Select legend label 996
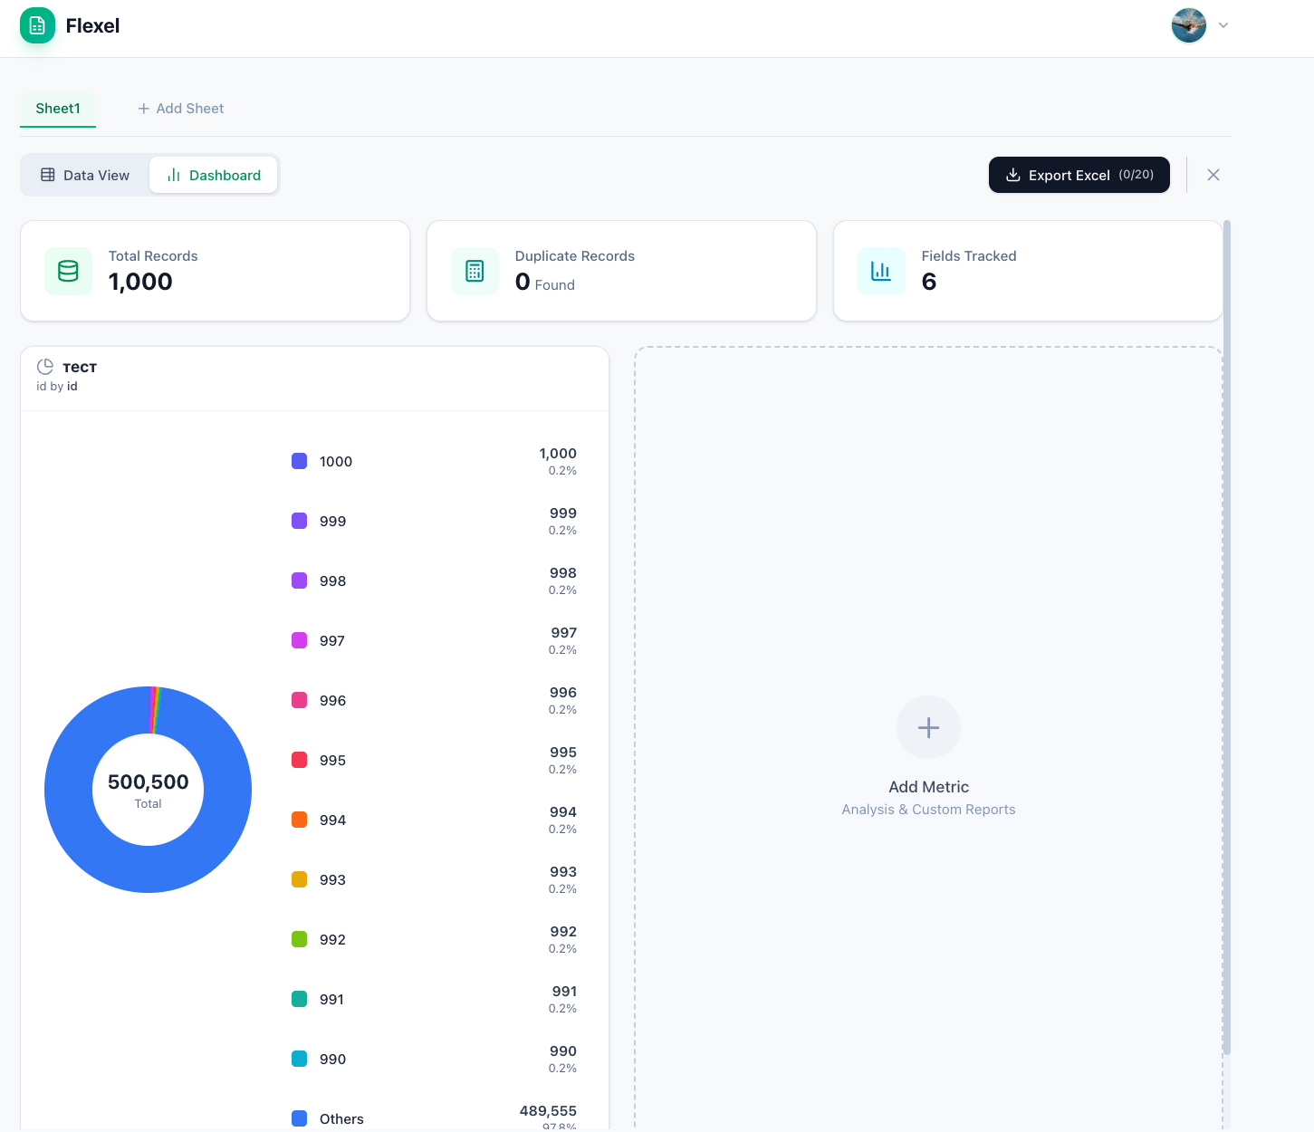This screenshot has height=1132, width=1314. (x=332, y=701)
